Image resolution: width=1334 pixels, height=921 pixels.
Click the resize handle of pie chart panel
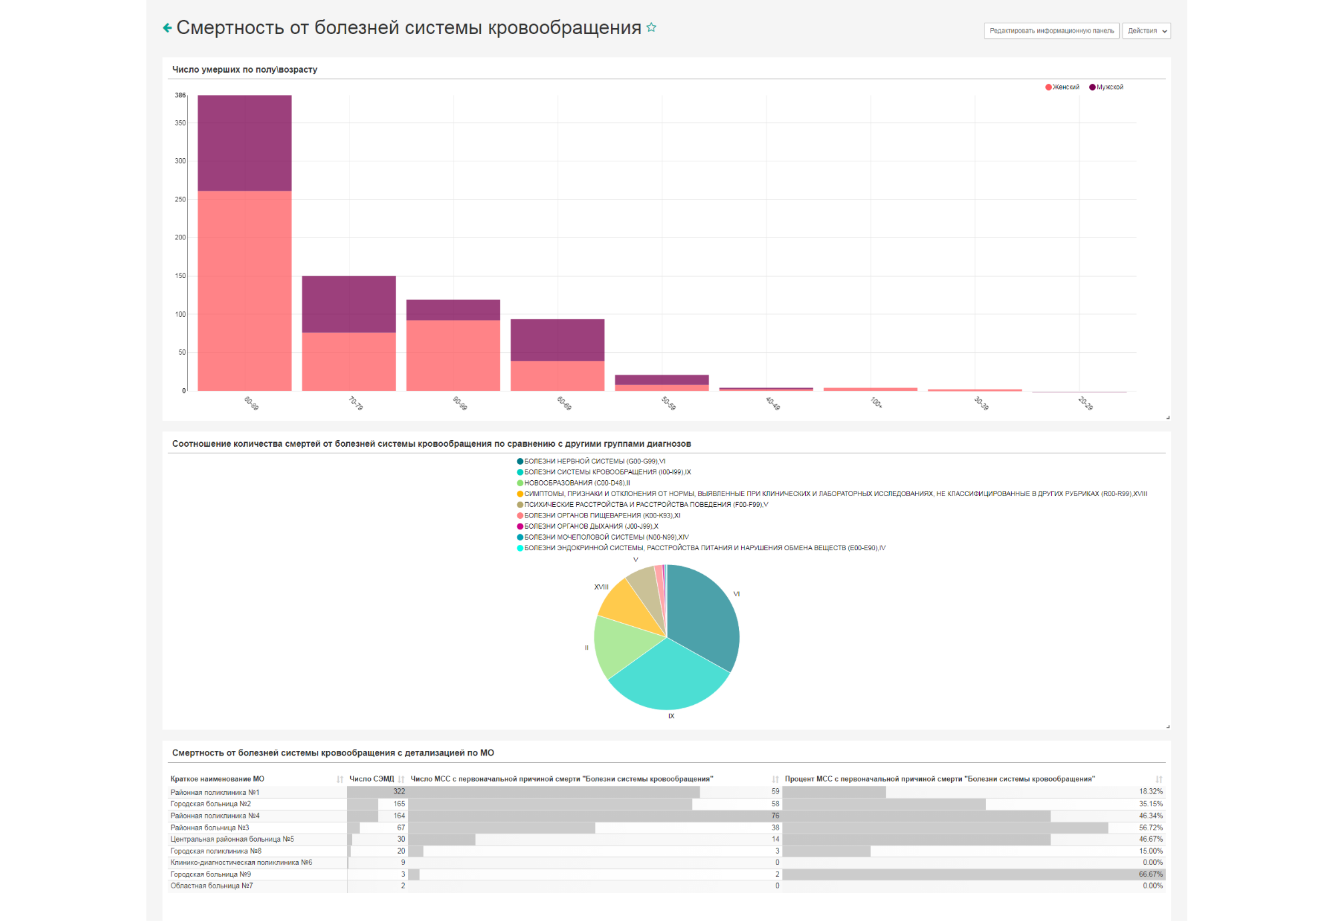pyautogui.click(x=1168, y=726)
